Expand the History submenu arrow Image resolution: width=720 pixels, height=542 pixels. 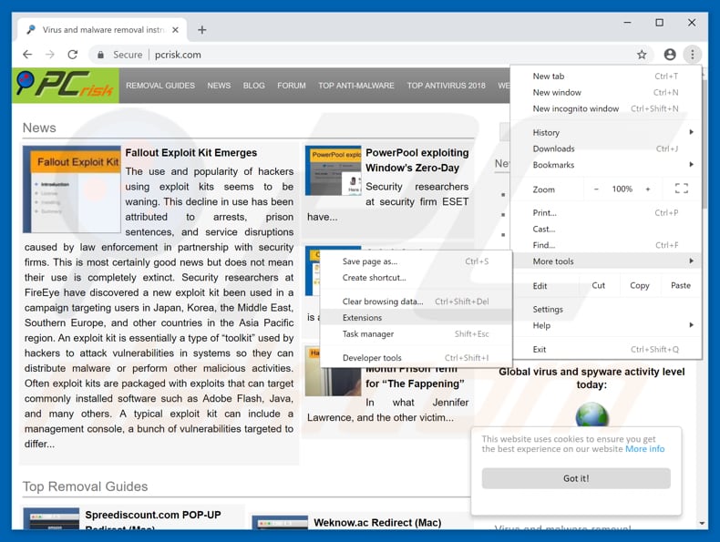[x=691, y=132]
